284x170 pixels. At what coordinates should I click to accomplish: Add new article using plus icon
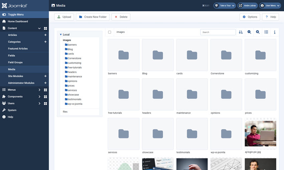click(x=45, y=35)
